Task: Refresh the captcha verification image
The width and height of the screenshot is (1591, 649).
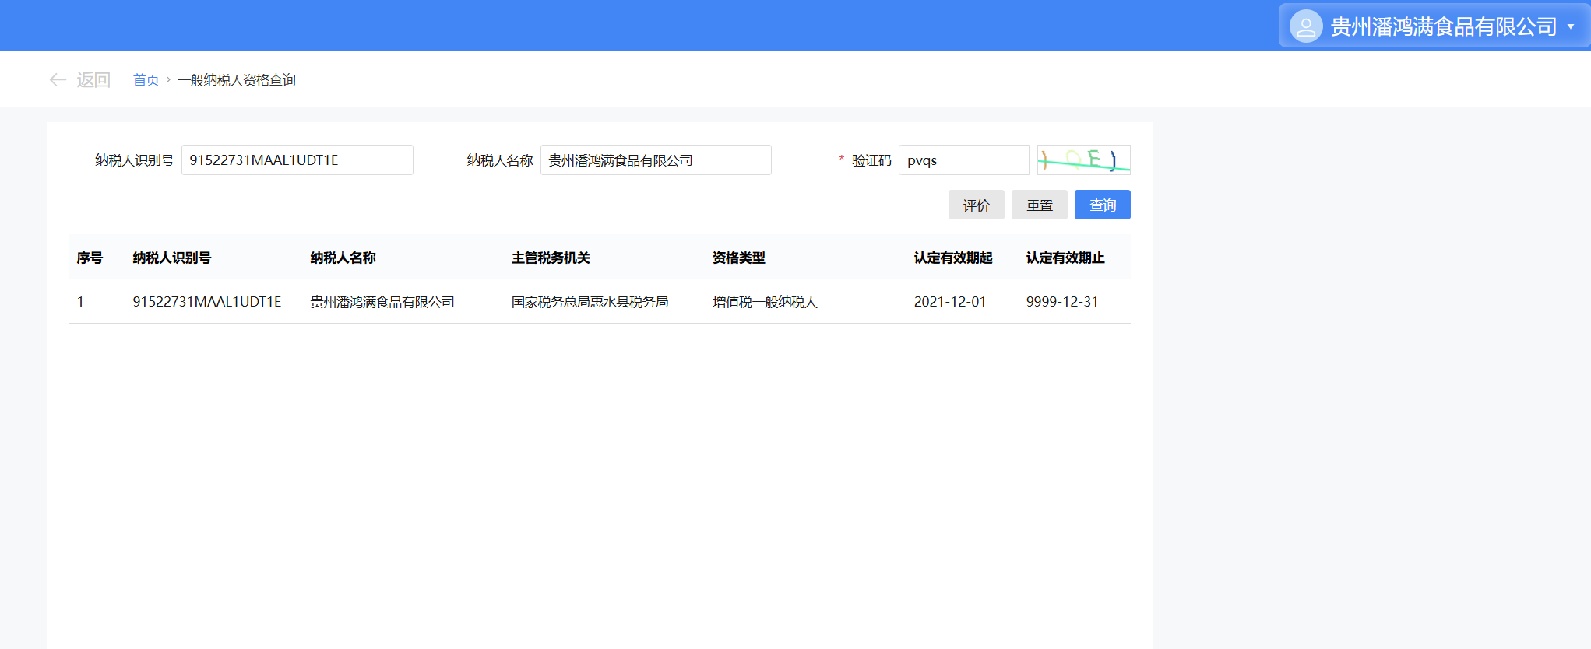Action: 1083,160
